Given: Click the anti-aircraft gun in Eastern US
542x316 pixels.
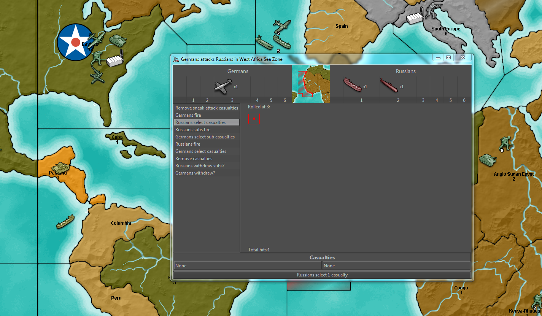Looking at the screenshot, I should [97, 75].
